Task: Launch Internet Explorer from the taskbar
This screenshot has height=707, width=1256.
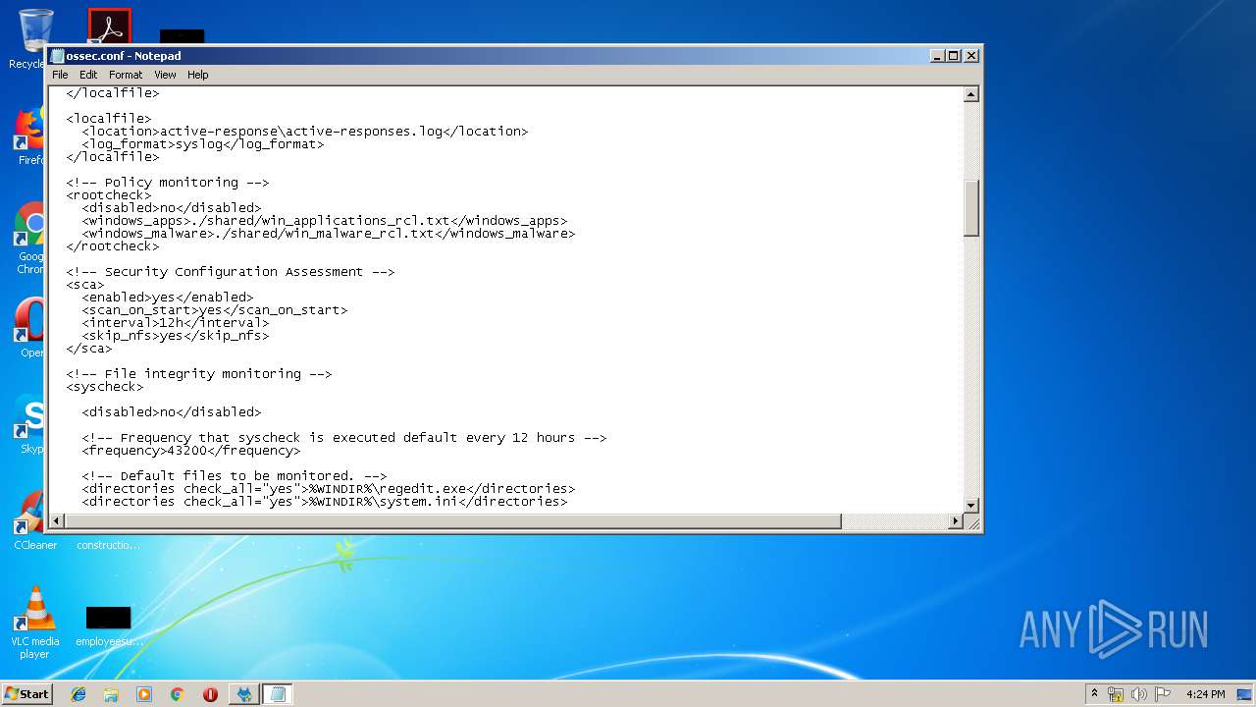Action: tap(78, 694)
